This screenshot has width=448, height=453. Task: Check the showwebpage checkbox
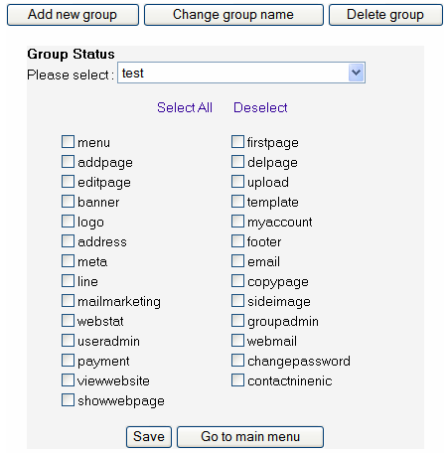click(68, 400)
